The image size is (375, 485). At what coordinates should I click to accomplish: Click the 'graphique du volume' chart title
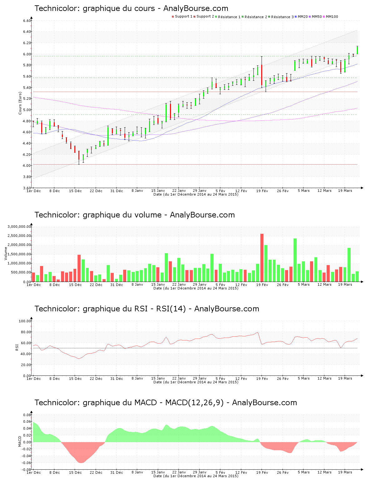[x=134, y=215]
